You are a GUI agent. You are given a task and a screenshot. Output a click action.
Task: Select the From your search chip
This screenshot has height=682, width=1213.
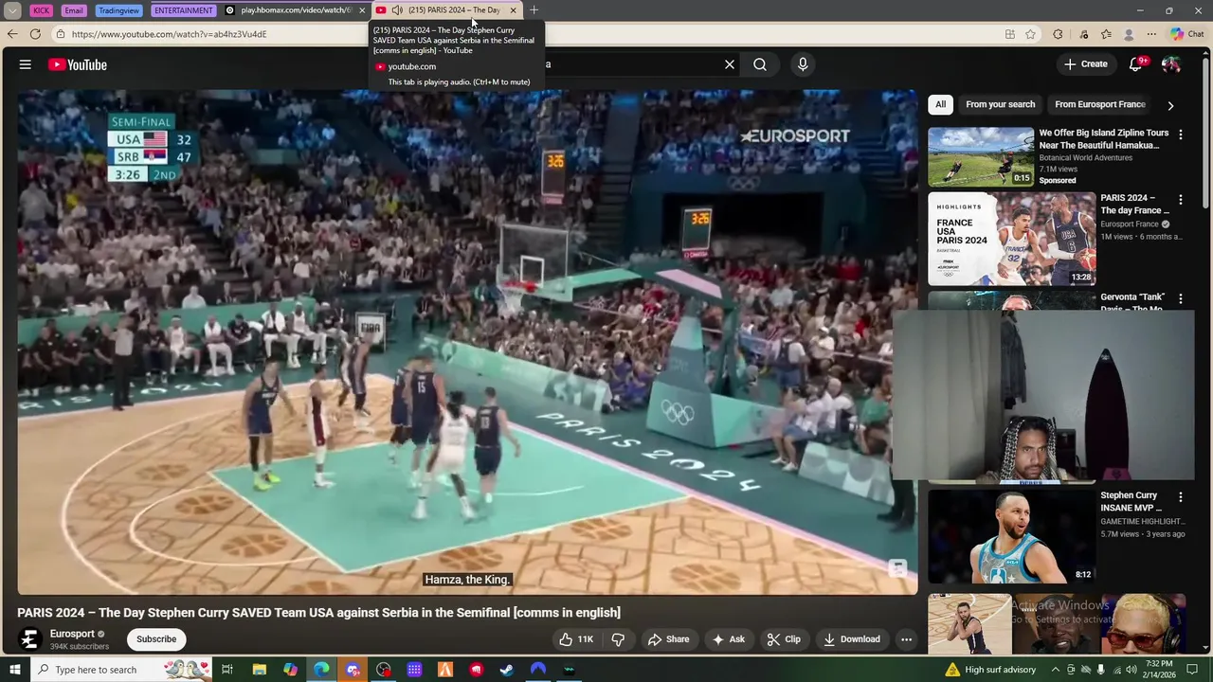1000,104
